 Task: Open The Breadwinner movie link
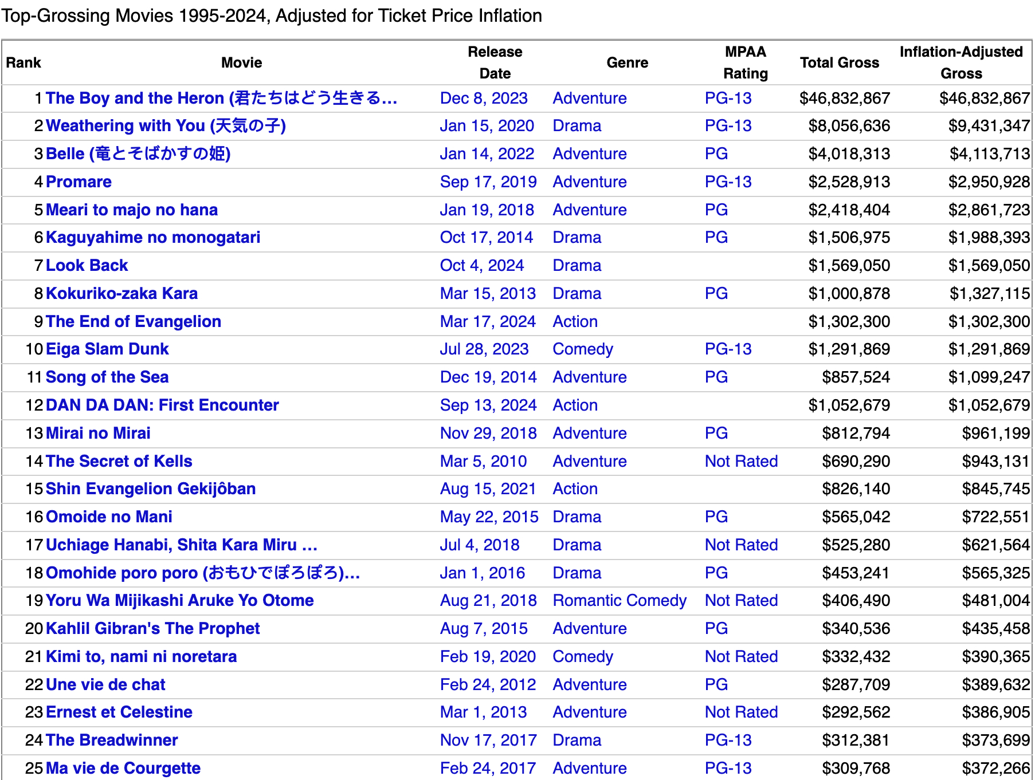[112, 740]
